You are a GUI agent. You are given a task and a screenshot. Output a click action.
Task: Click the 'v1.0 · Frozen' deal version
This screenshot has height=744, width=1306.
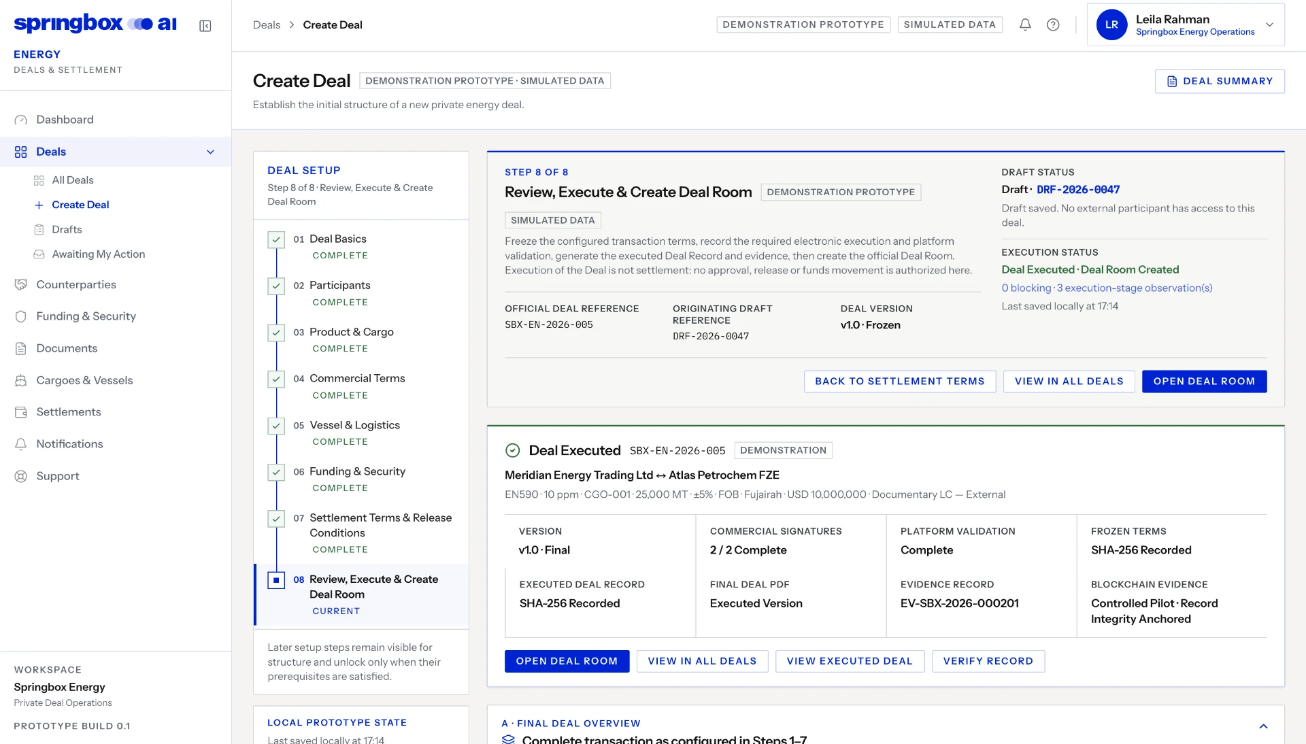pos(870,325)
